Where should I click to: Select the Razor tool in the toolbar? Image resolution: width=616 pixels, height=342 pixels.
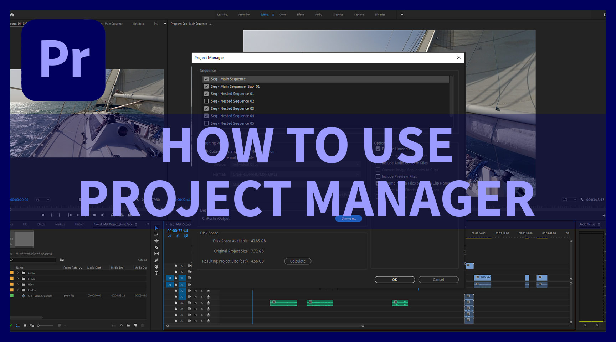tap(156, 247)
